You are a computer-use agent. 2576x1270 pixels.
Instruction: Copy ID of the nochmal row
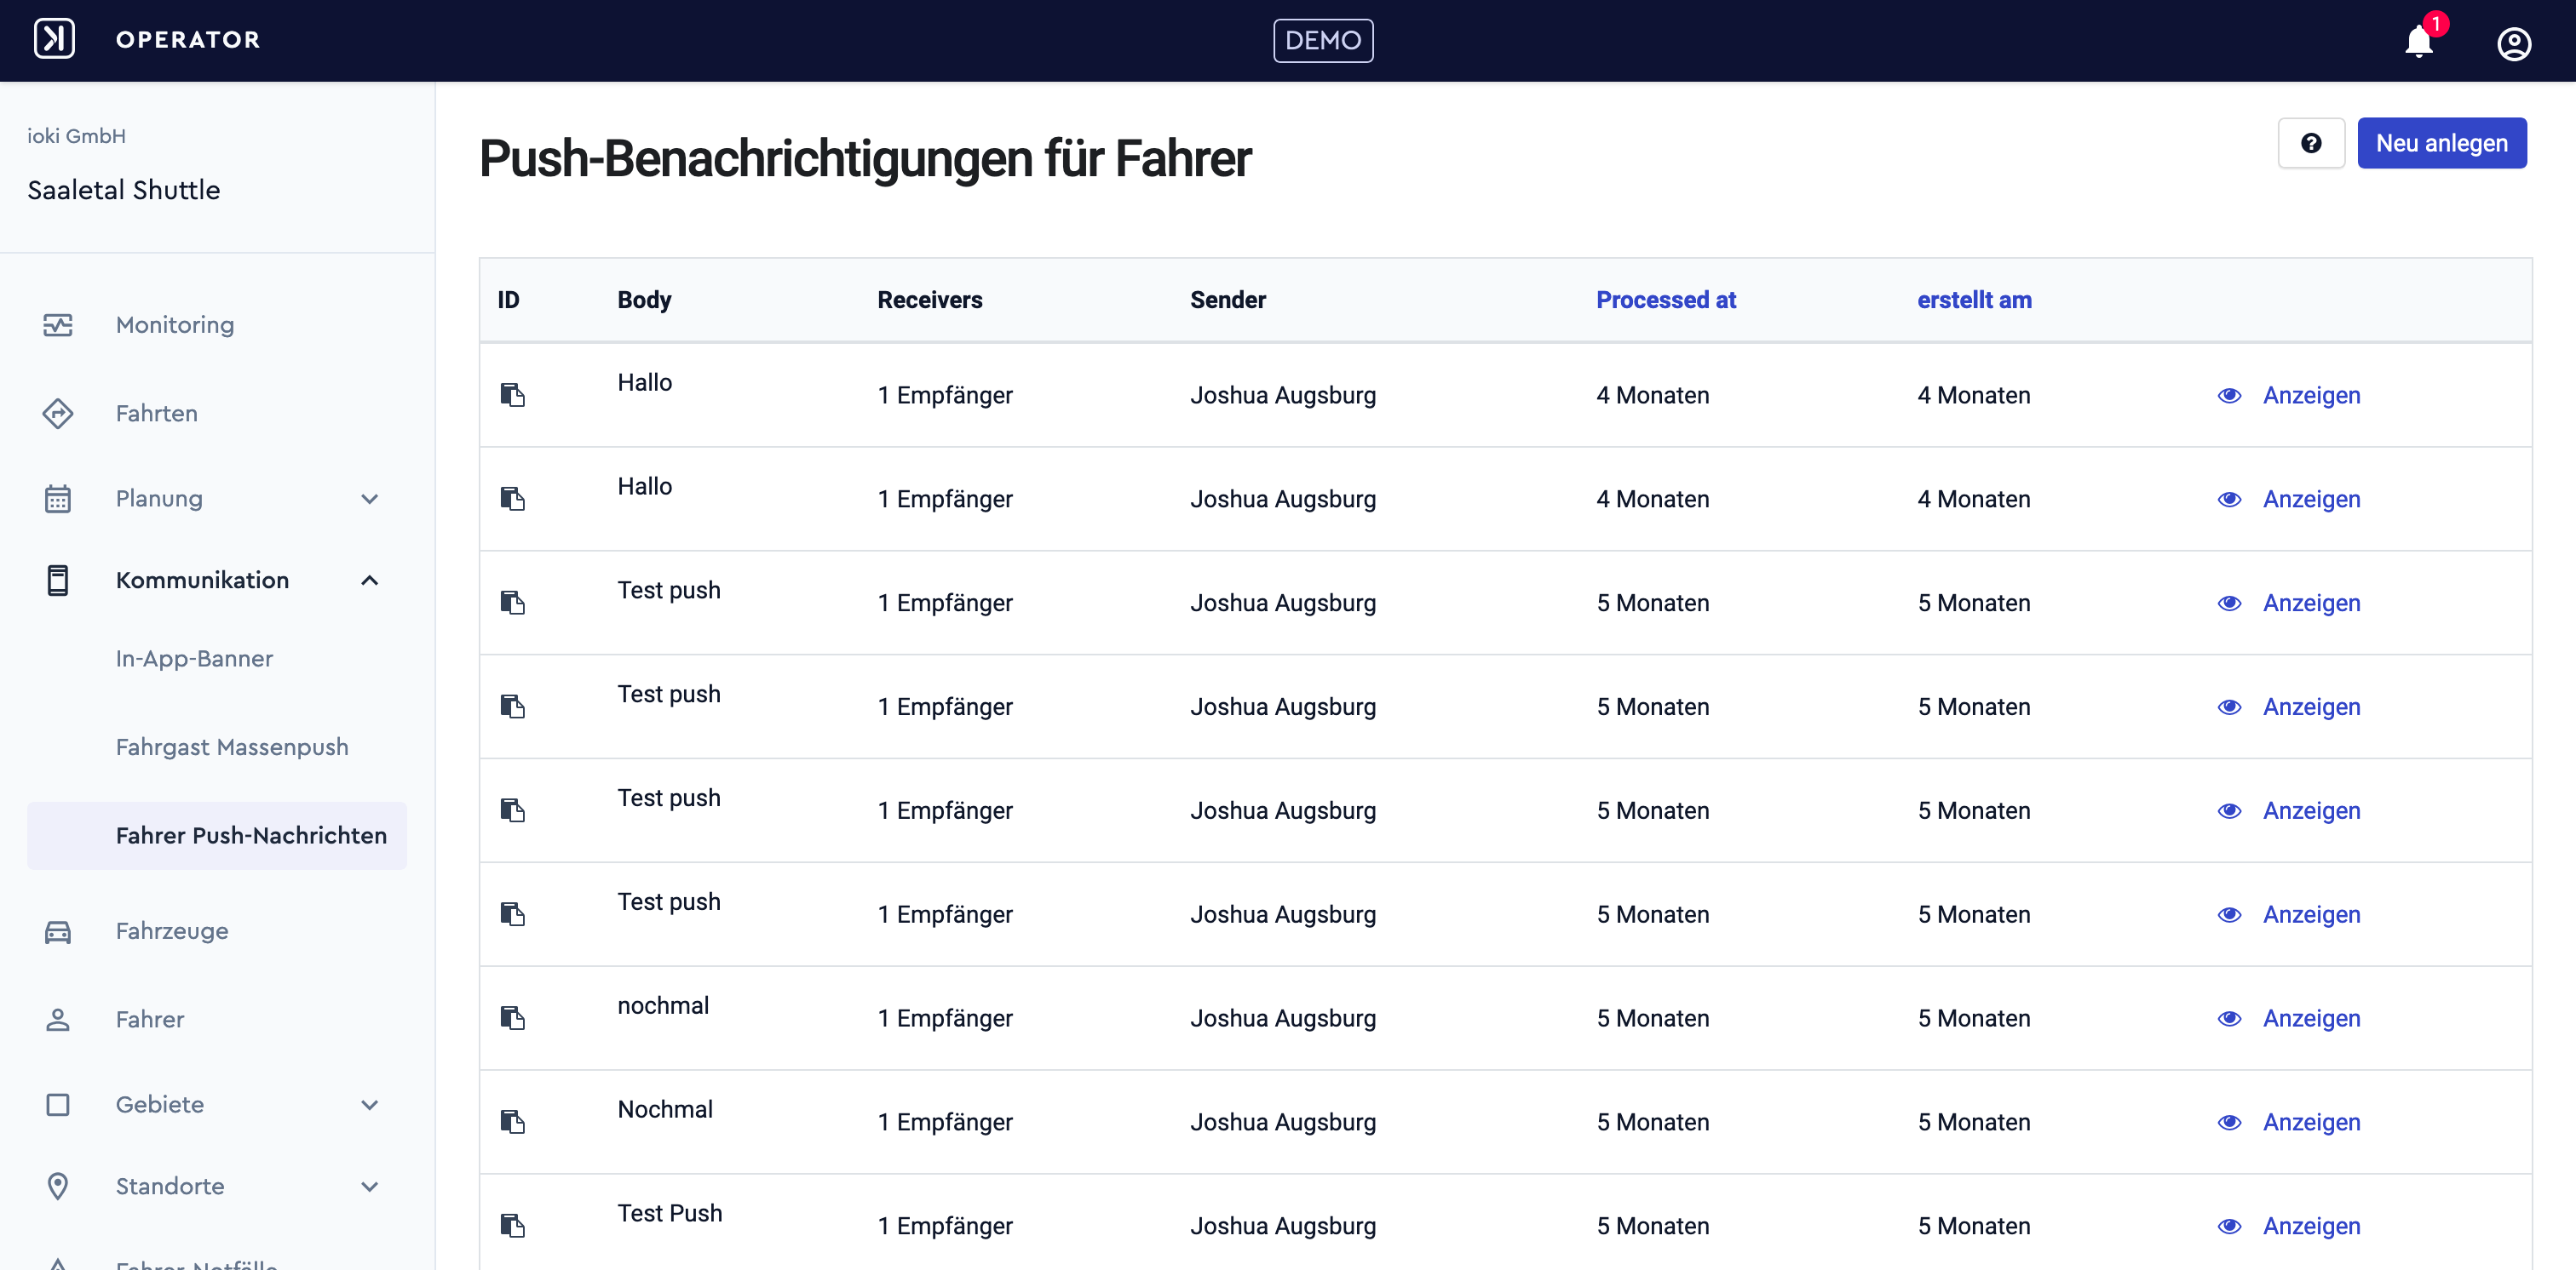(513, 1018)
